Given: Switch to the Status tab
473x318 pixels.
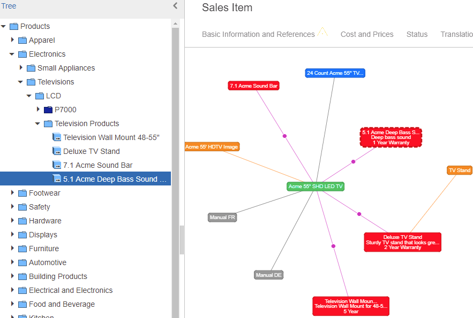Looking at the screenshot, I should click(x=417, y=34).
